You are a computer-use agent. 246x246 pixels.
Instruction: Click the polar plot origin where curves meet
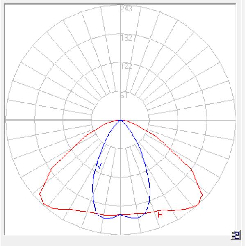tap(120, 120)
